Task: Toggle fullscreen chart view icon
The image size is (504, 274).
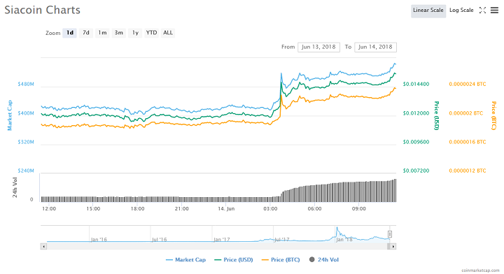Action: click(x=482, y=10)
